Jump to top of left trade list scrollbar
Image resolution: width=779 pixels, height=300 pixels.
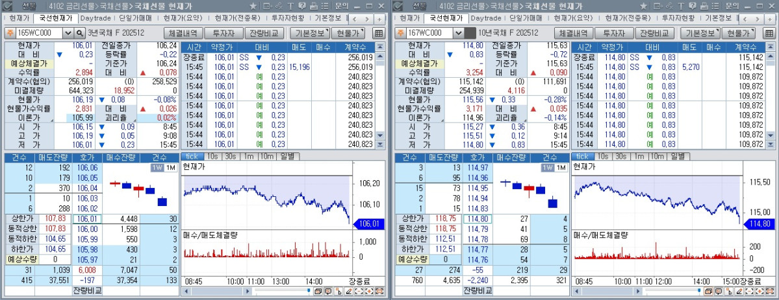tap(380, 47)
